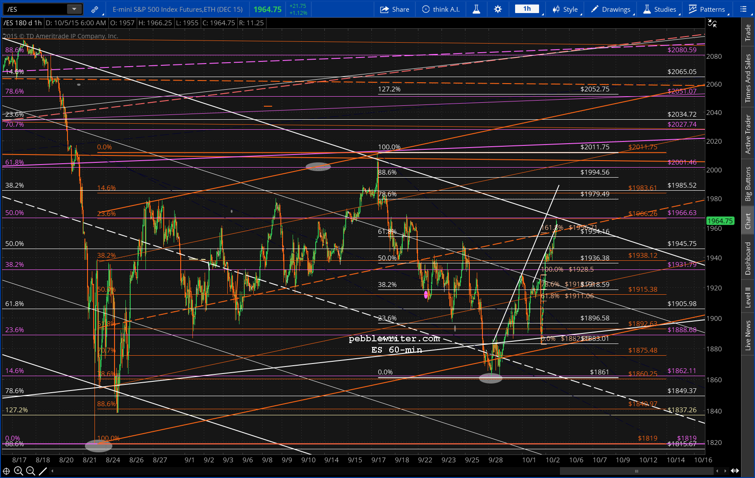Toggle the chart maximize arrows icon

(x=712, y=23)
